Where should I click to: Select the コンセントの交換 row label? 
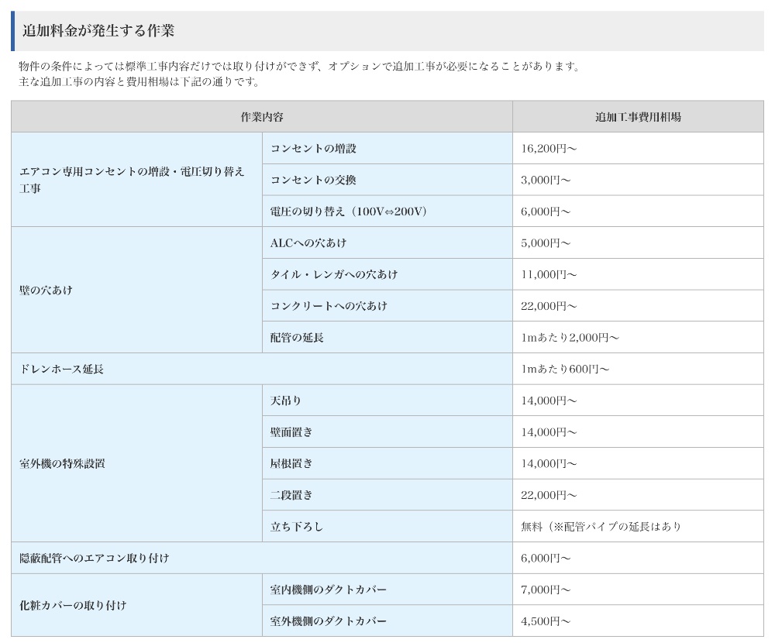coord(313,180)
